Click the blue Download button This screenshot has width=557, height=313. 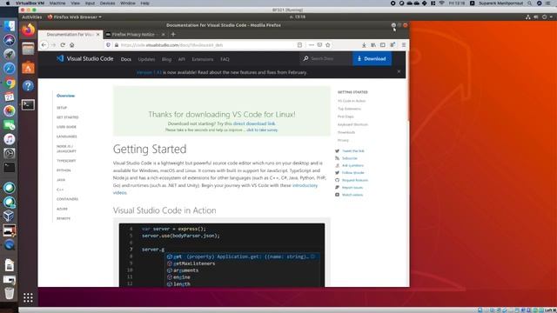372,58
